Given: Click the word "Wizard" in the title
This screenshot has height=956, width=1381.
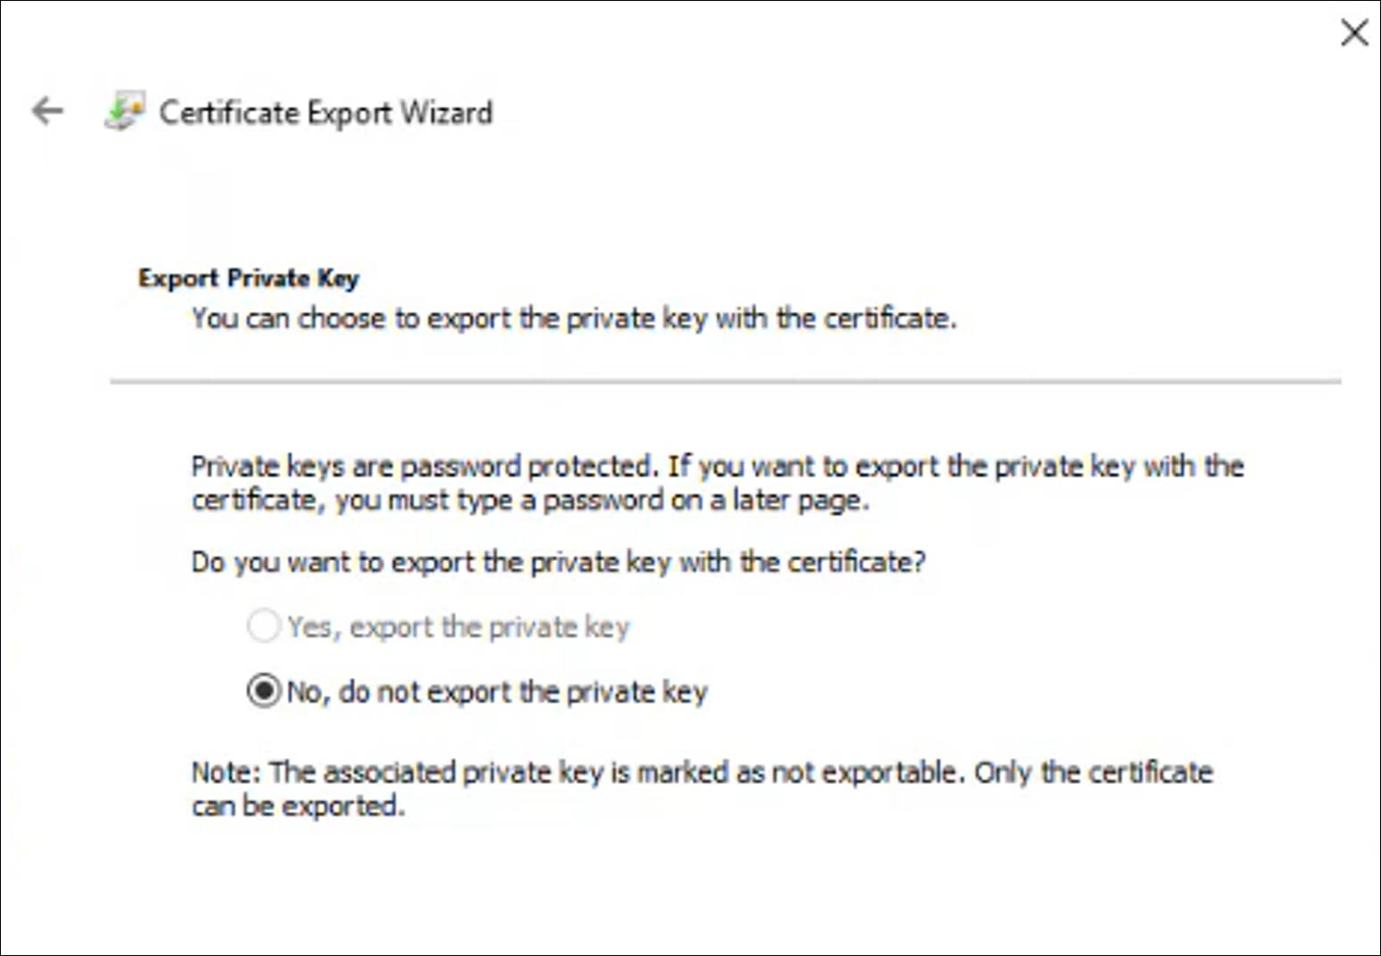Looking at the screenshot, I should 446,113.
